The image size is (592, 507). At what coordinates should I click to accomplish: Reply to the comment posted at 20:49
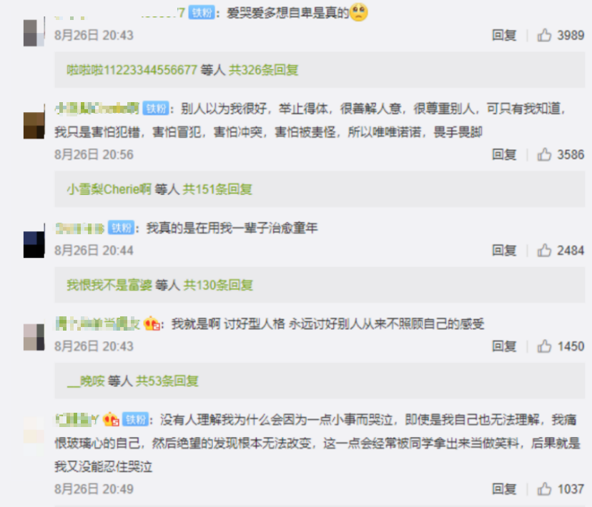[x=504, y=489]
